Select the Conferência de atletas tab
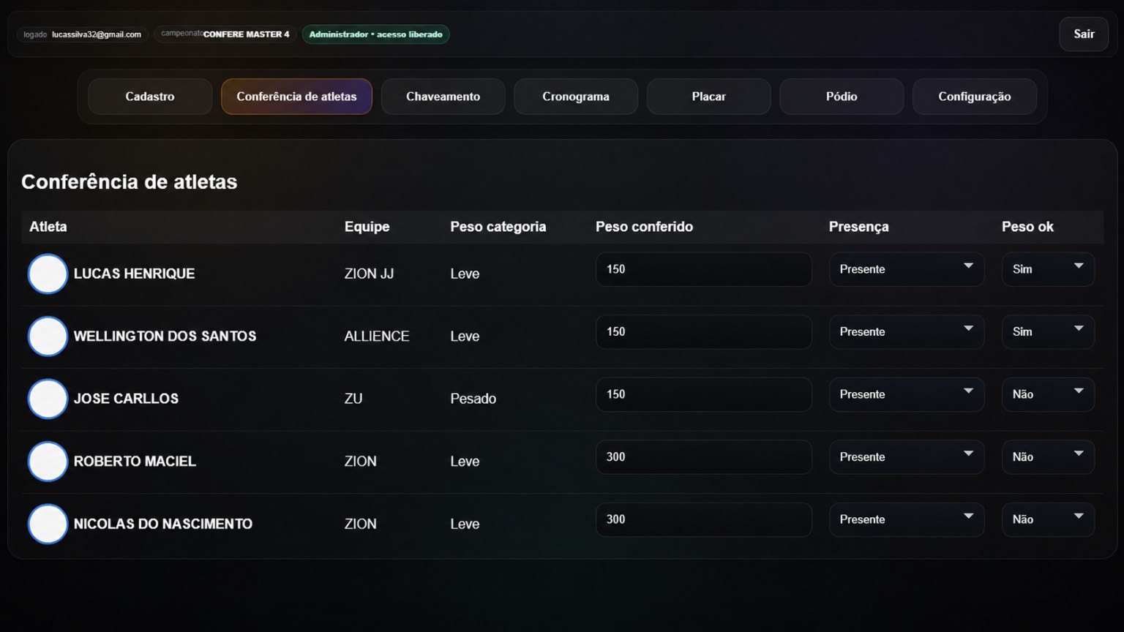This screenshot has width=1124, height=632. [296, 97]
